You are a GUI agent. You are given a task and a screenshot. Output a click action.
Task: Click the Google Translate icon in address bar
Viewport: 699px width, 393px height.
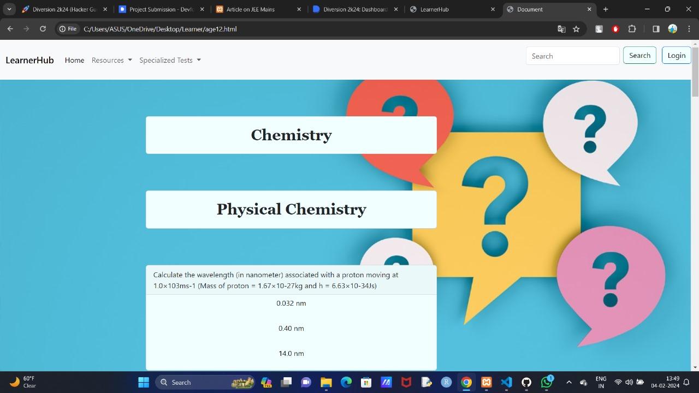[x=561, y=29]
